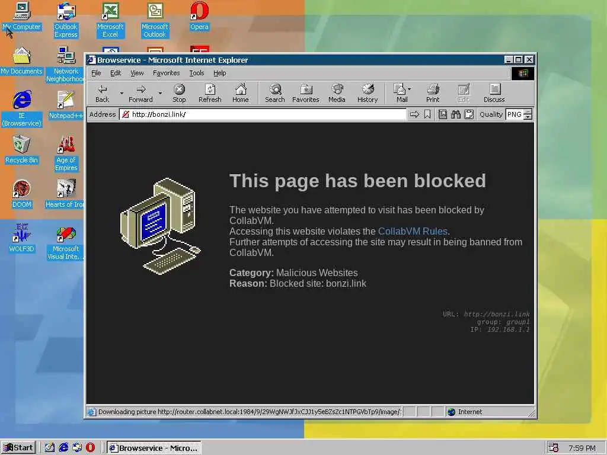Click Show Desktop in Quick Launch
The width and height of the screenshot is (607, 455).
point(50,448)
